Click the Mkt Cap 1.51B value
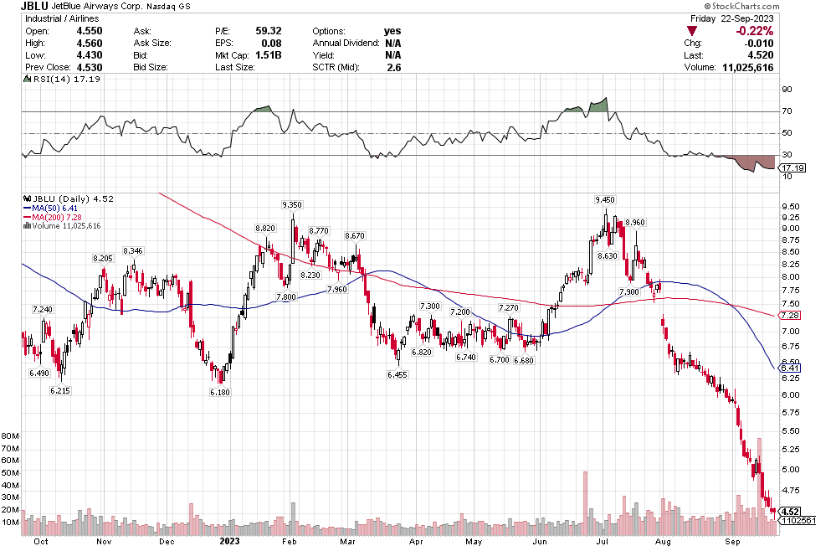Viewport: 836px width, 546px height. click(x=267, y=55)
